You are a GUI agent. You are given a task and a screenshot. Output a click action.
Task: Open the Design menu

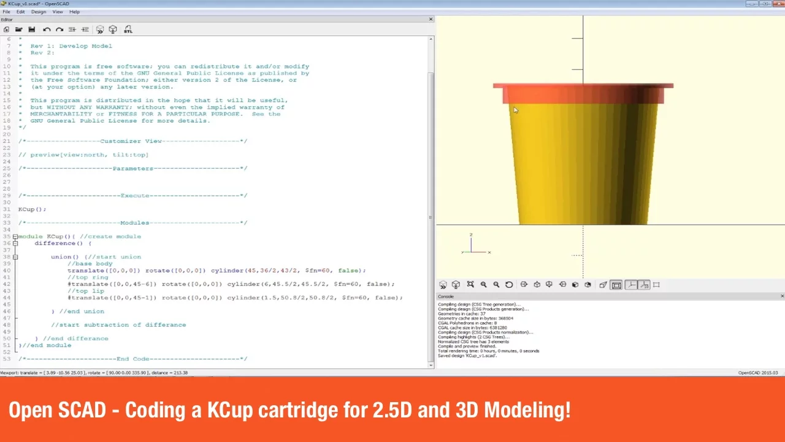pos(39,12)
